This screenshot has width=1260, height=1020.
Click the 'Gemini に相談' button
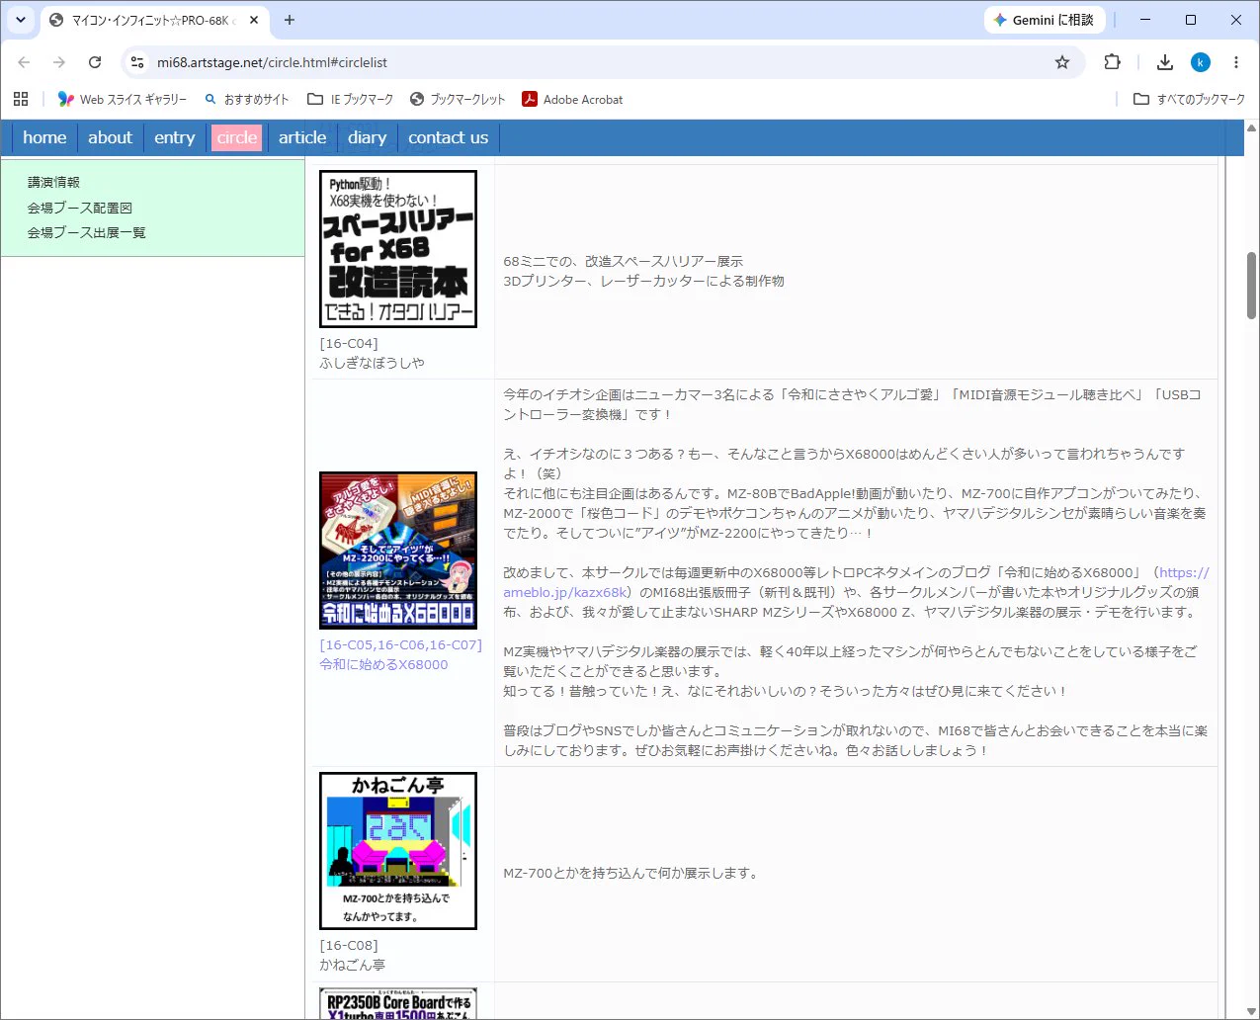[x=1044, y=20]
